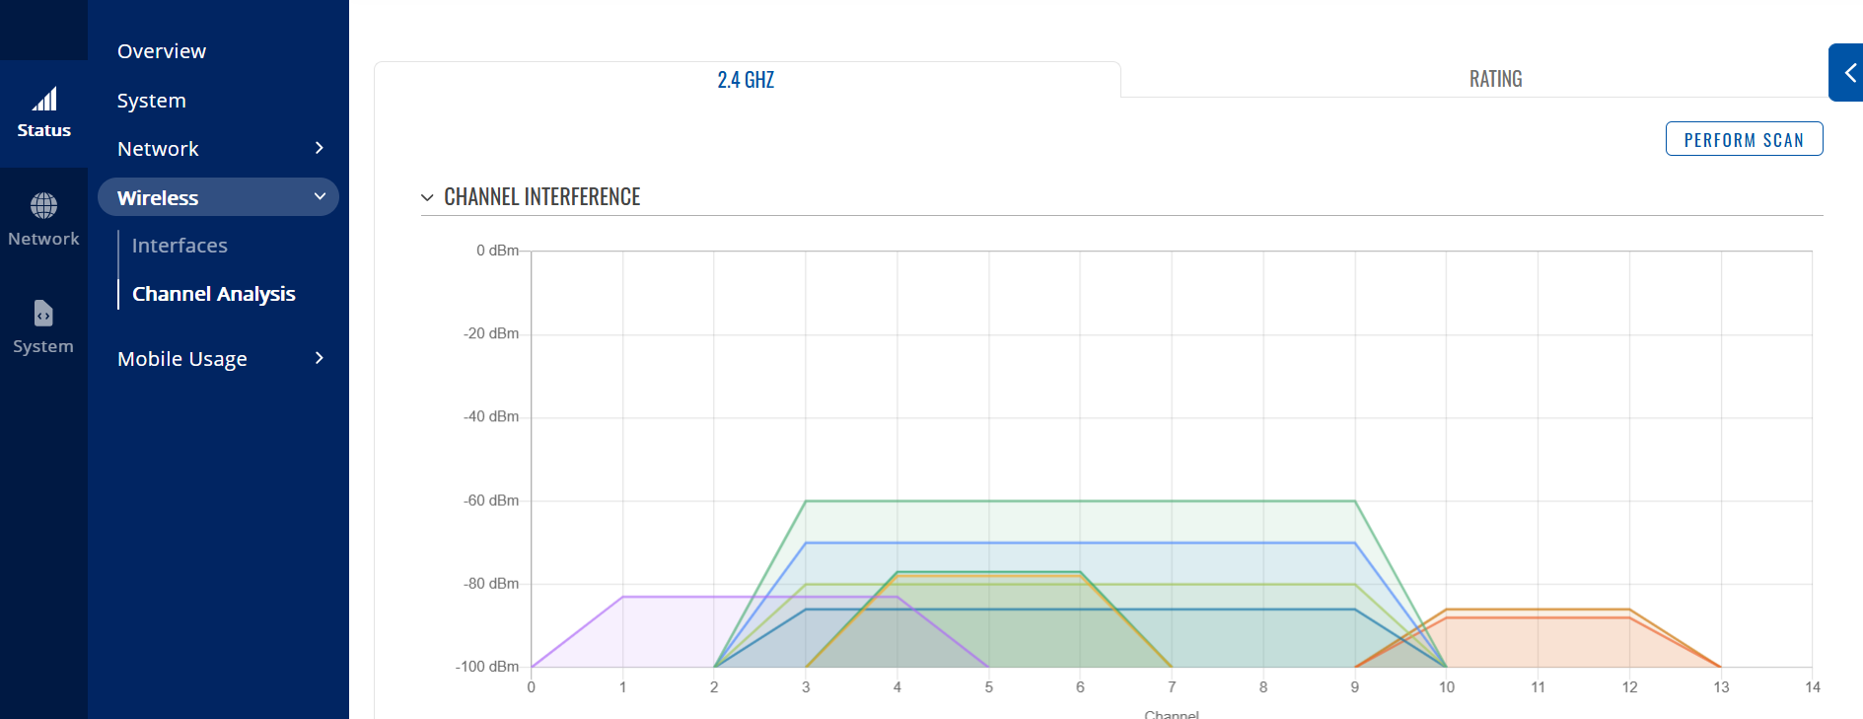Click the Status signal bars icon
This screenshot has height=719, width=1863.
click(x=44, y=100)
